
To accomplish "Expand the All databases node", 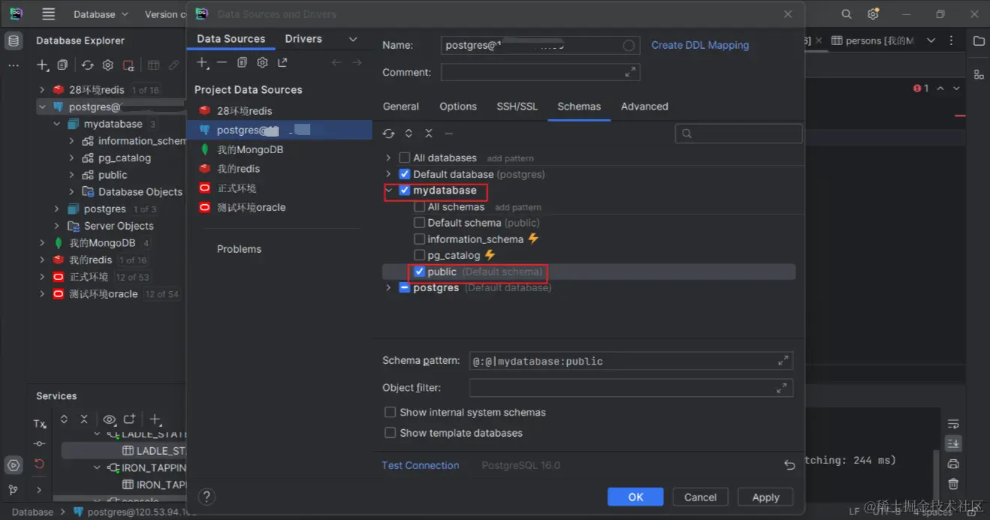I will [x=388, y=158].
